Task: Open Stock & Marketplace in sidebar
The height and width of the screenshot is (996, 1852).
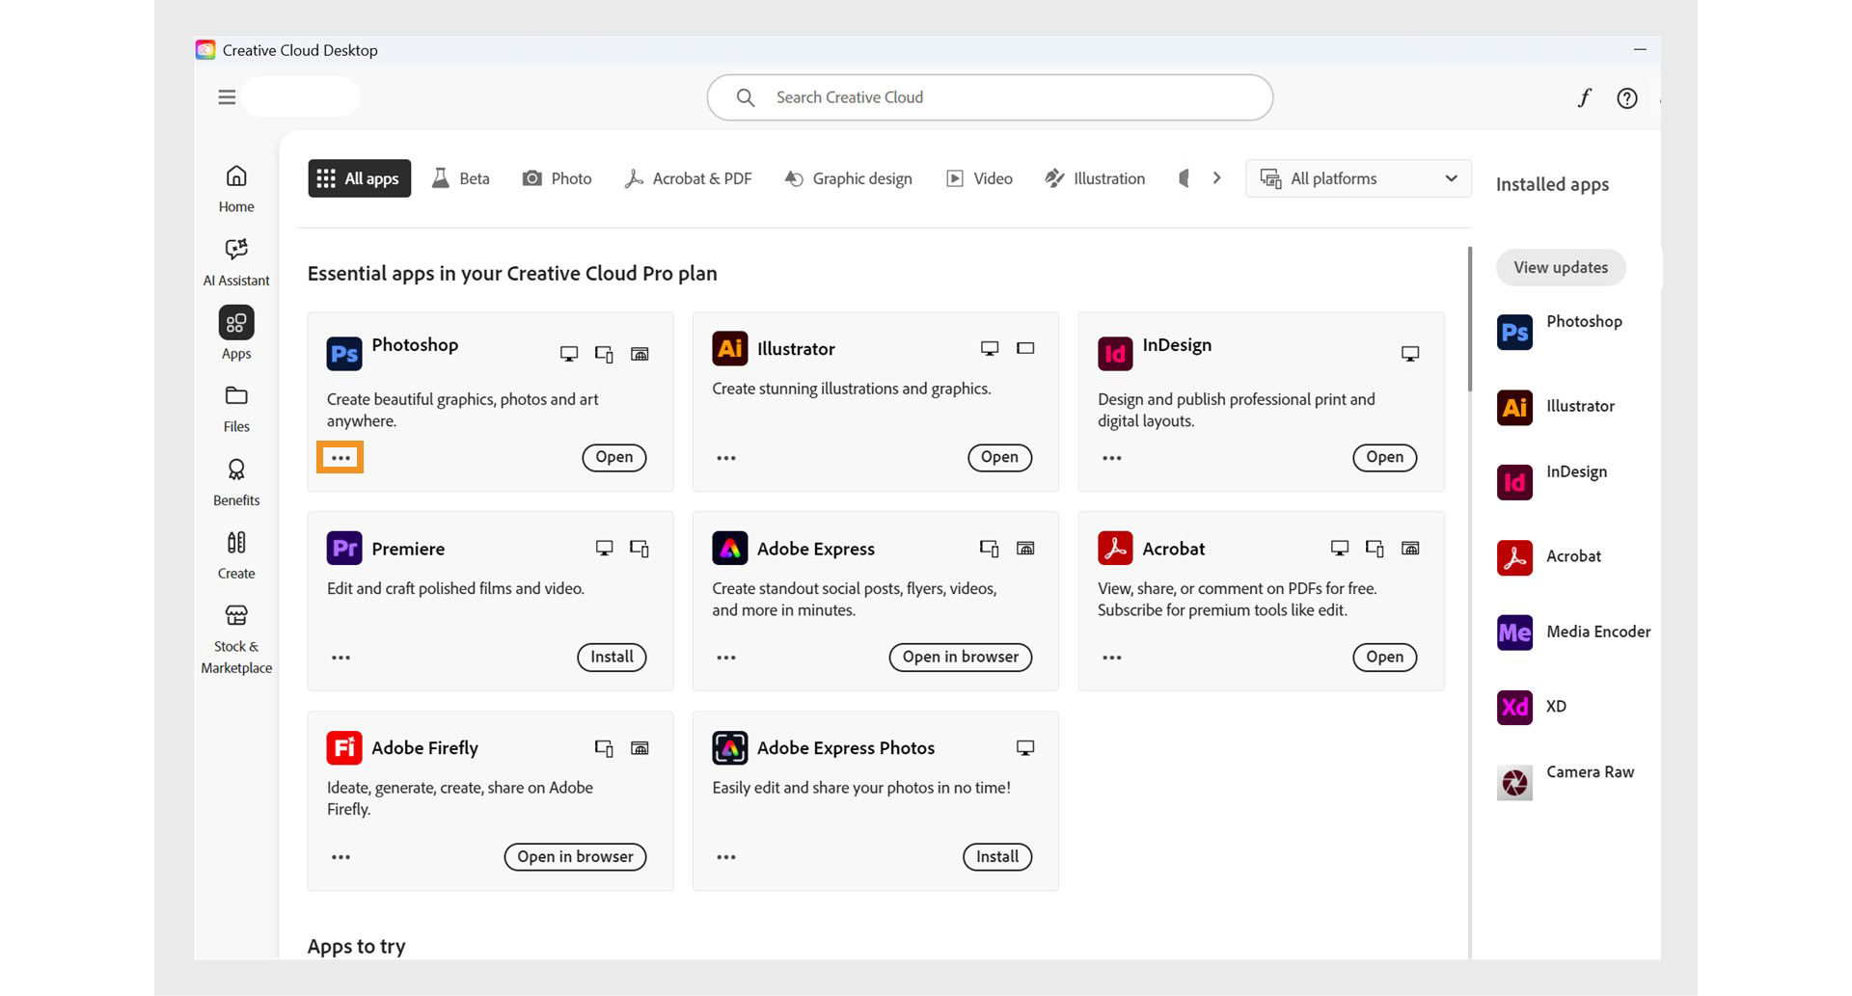Action: [236, 639]
